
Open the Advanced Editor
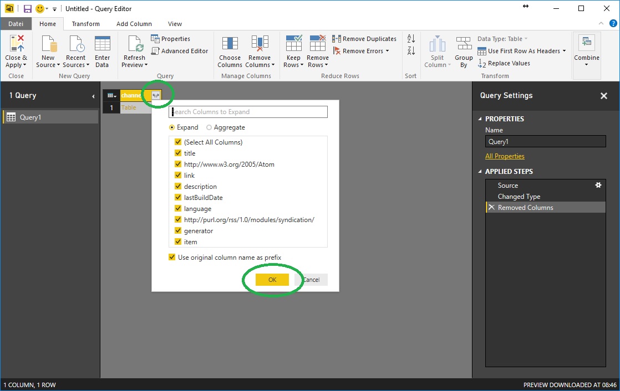[x=180, y=51]
